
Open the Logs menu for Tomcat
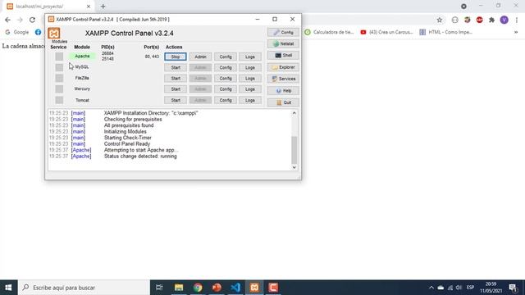[x=250, y=100]
